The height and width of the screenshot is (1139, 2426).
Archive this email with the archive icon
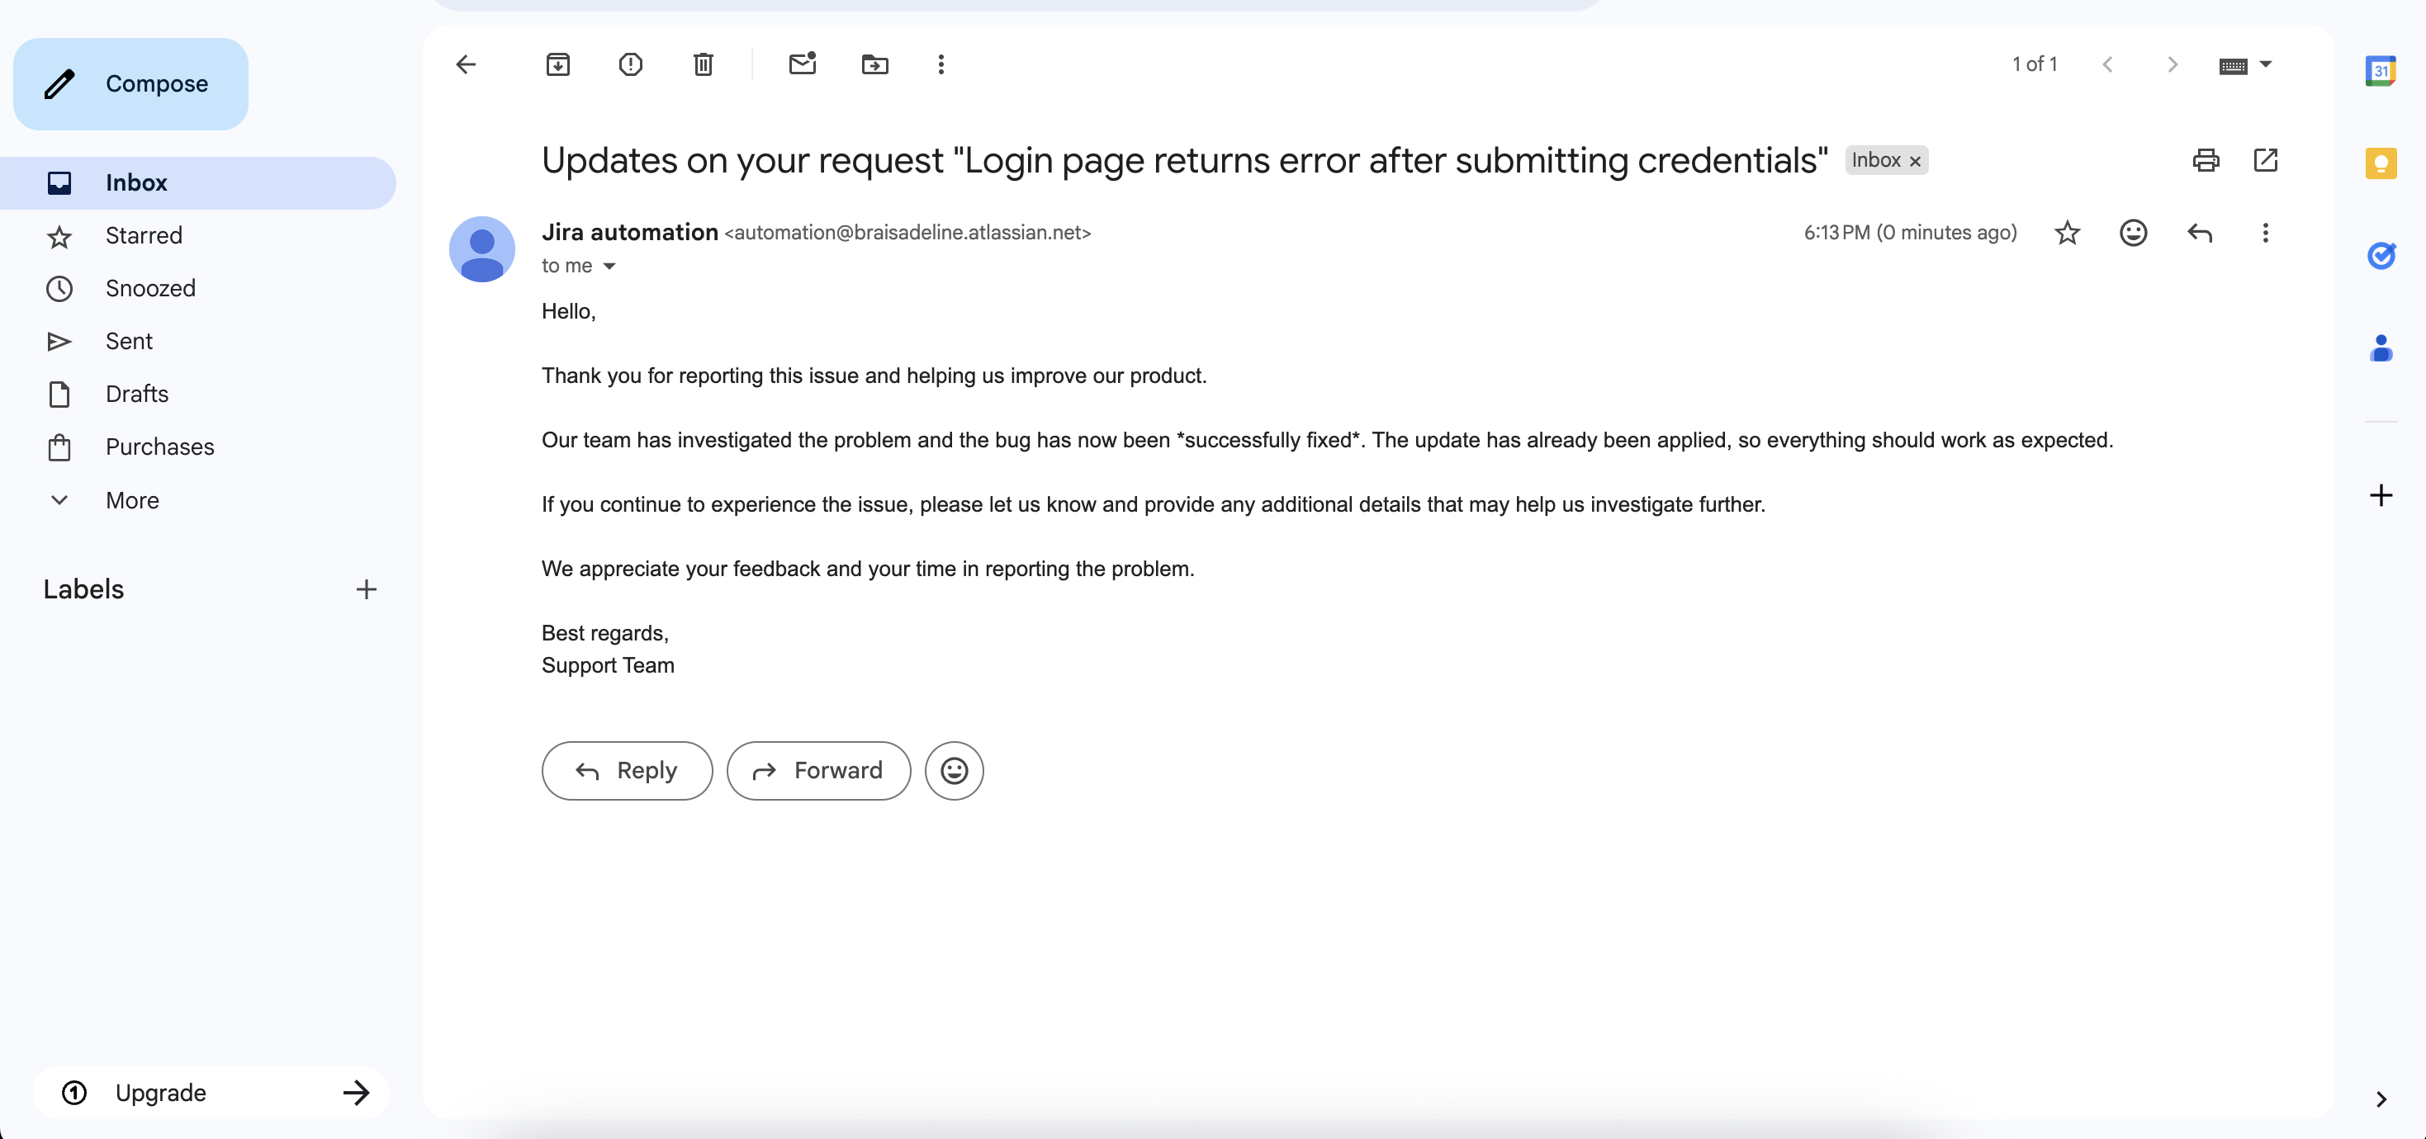557,64
